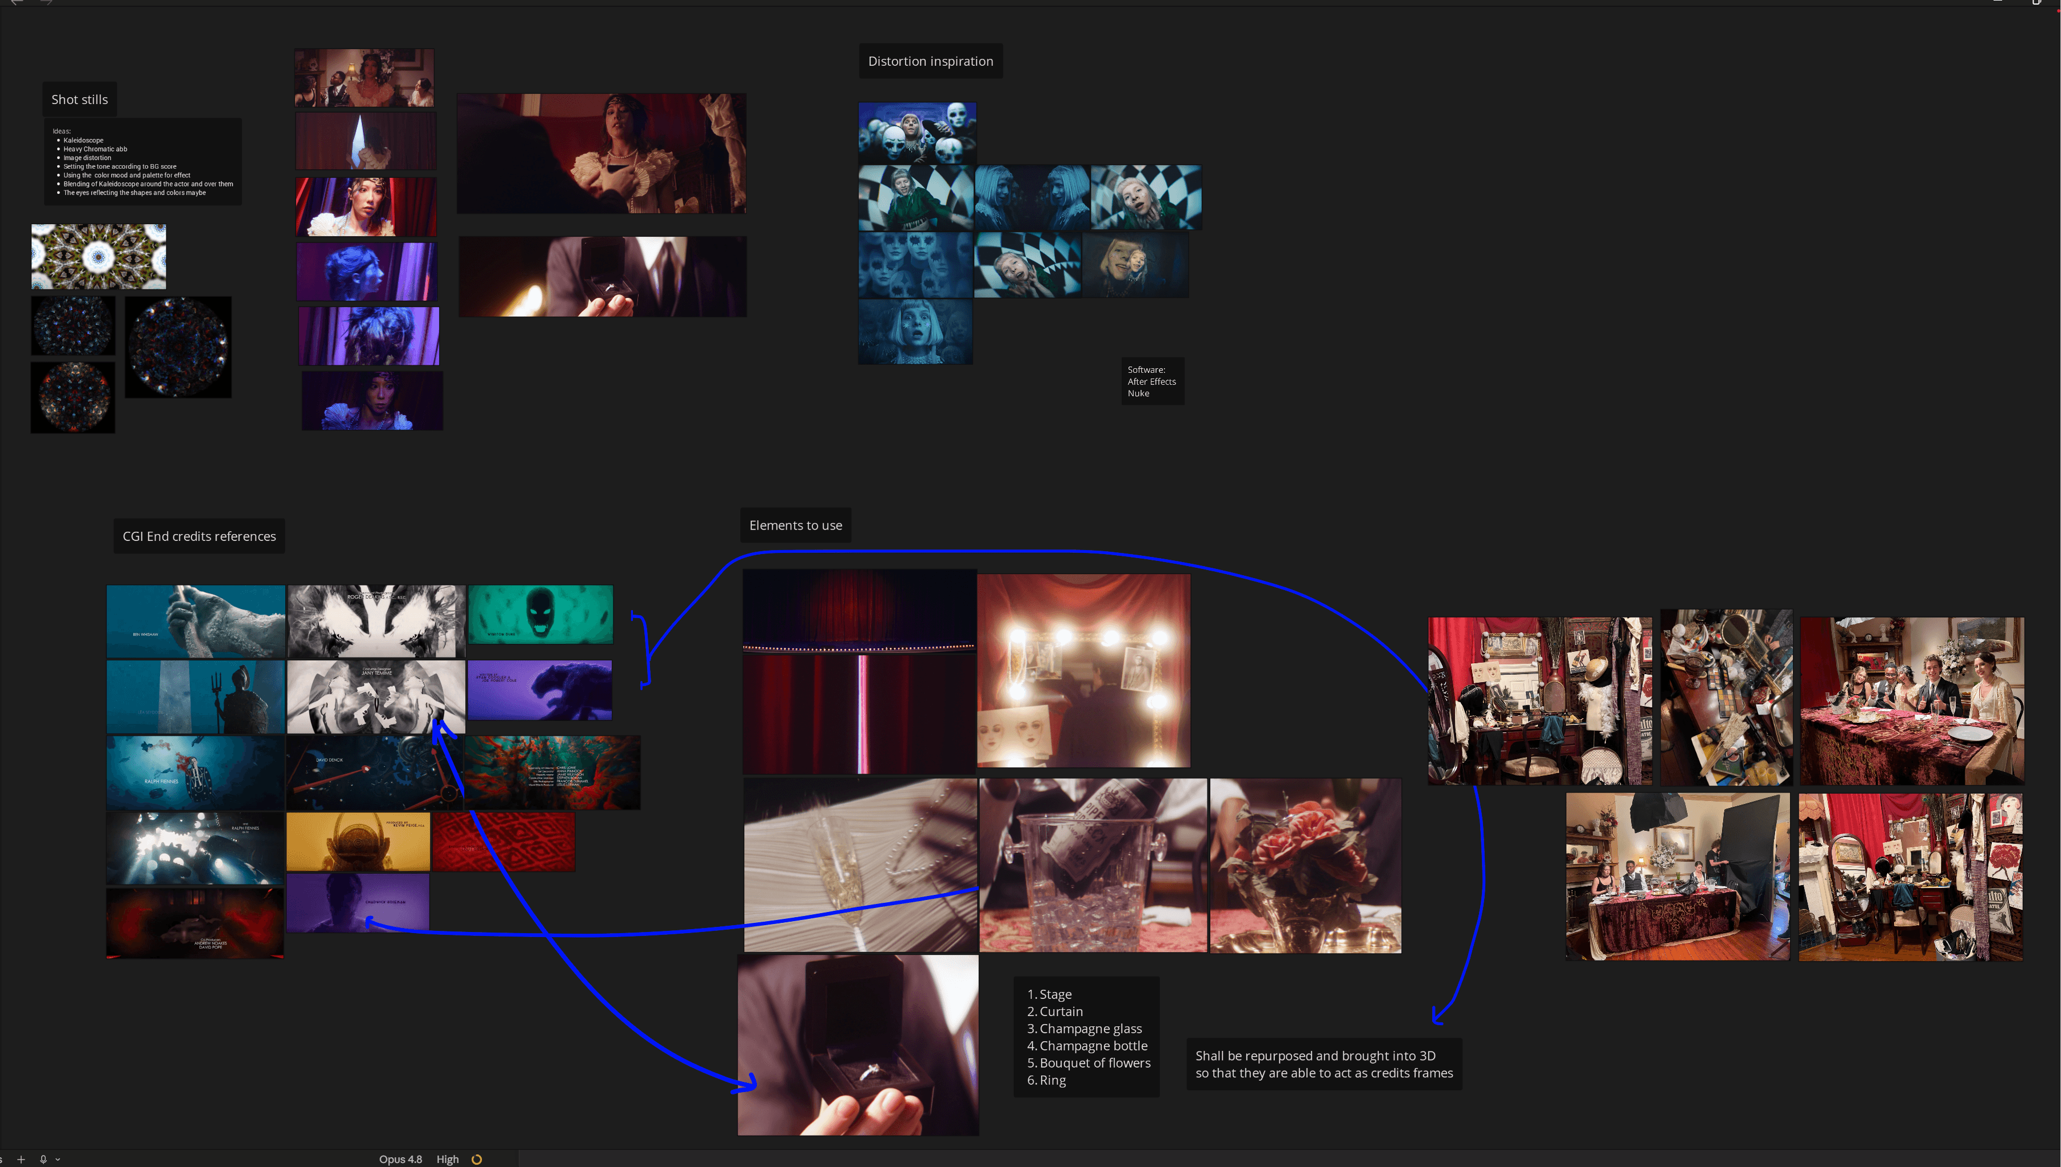
Task: Select the David Dencik gears credits reference
Action: tap(375, 772)
